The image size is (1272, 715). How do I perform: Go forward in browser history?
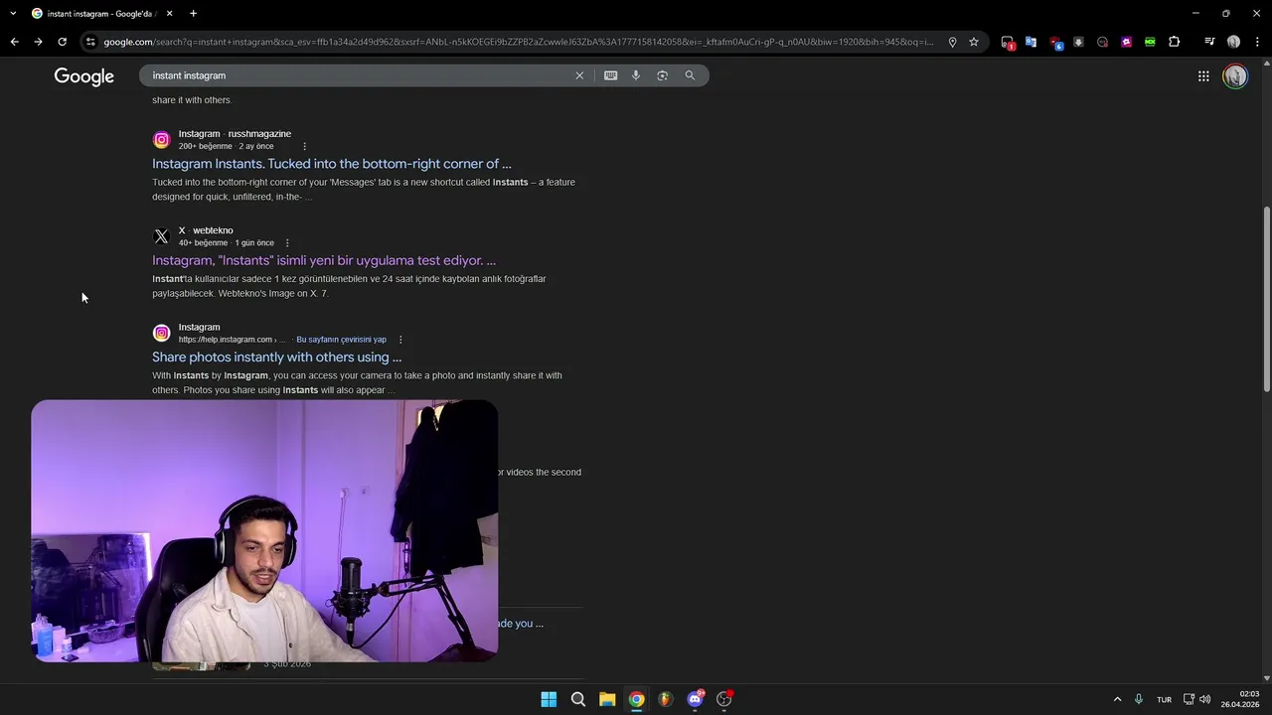(x=38, y=42)
